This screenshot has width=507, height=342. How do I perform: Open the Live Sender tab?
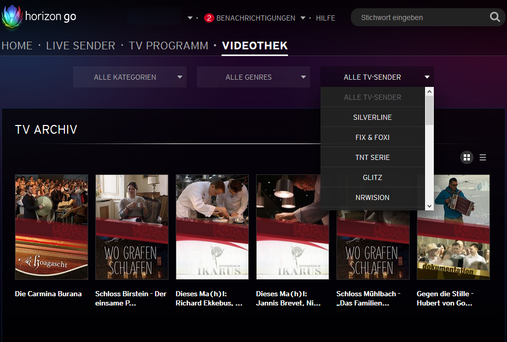click(x=80, y=46)
